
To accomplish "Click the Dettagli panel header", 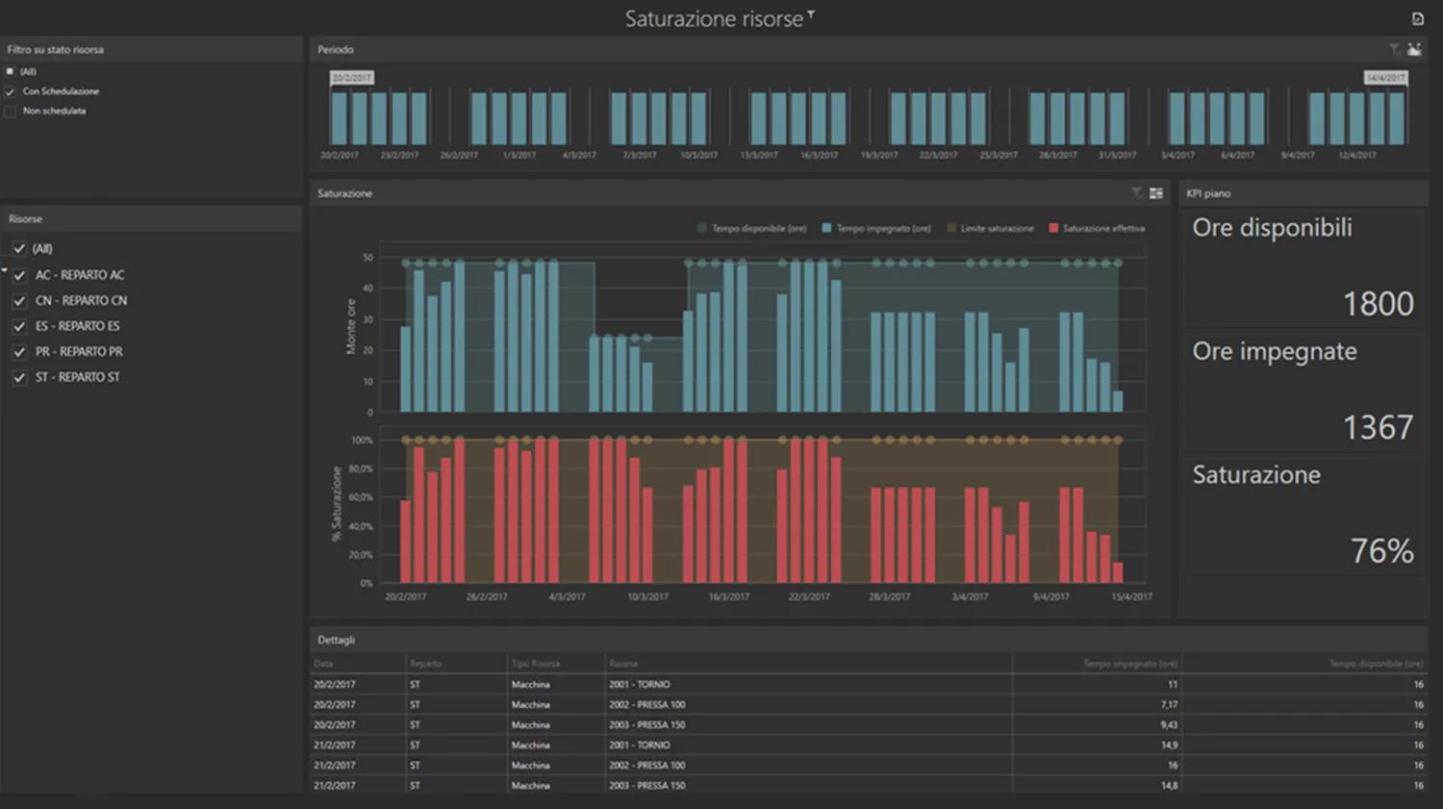I will (x=869, y=640).
